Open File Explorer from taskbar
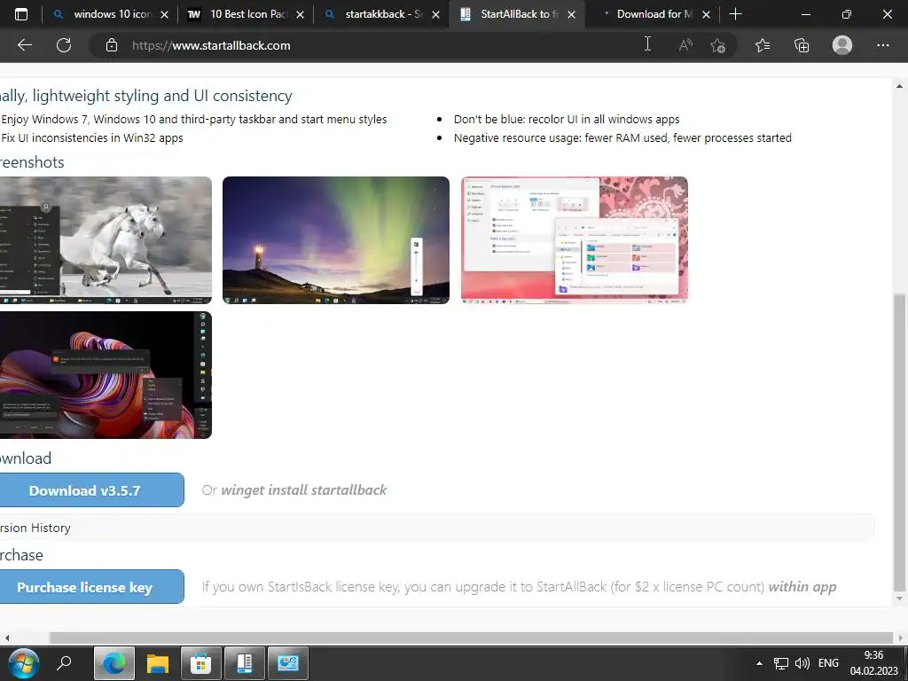Image resolution: width=908 pixels, height=681 pixels. (158, 663)
